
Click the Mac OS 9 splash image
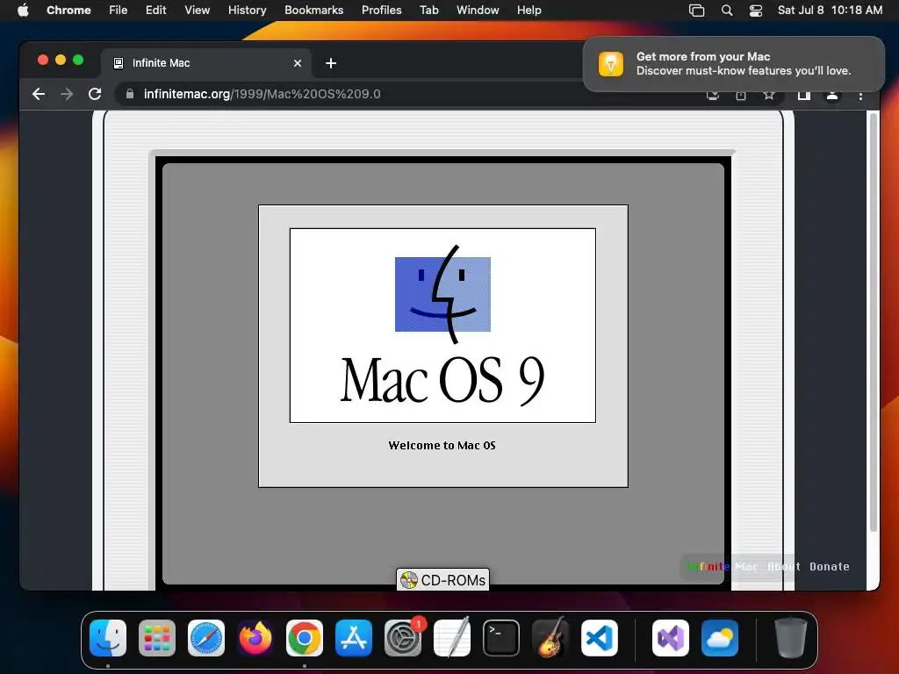coord(442,325)
